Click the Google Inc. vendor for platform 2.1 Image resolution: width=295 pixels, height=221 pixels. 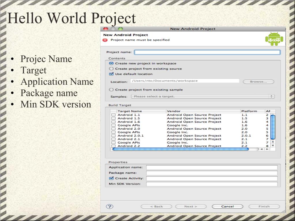pyautogui.click(x=177, y=143)
